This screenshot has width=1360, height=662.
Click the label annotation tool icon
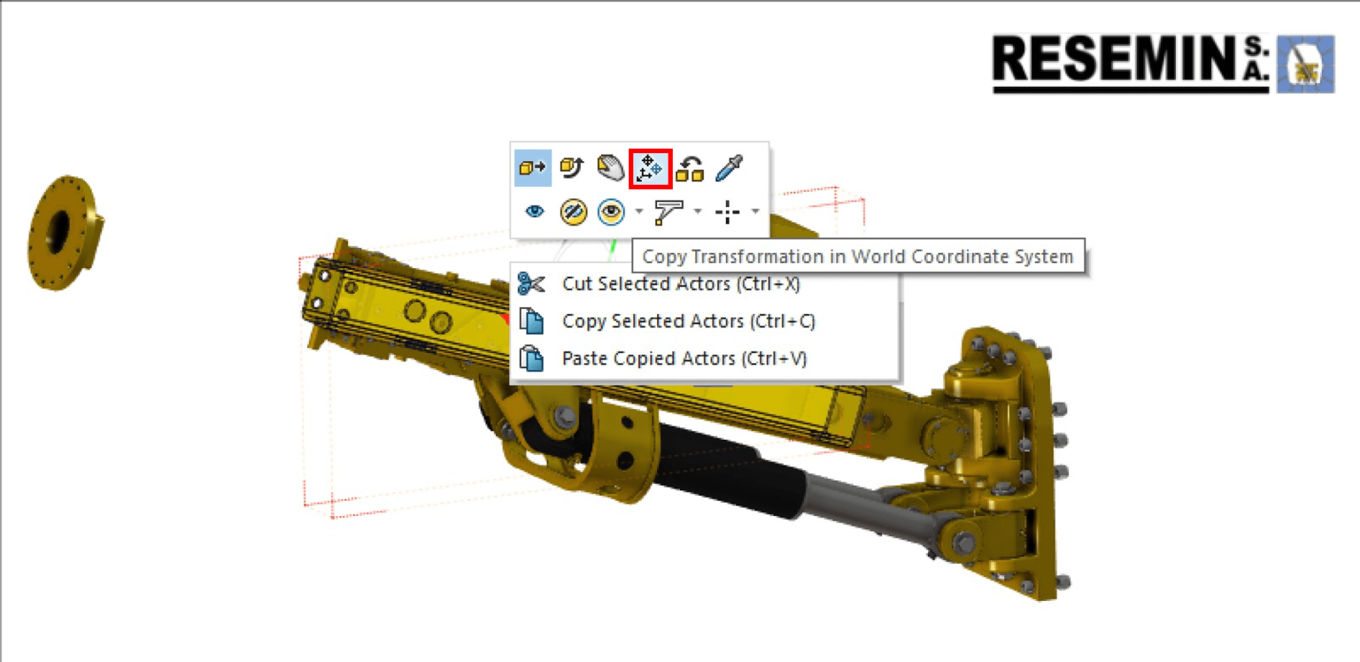669,212
